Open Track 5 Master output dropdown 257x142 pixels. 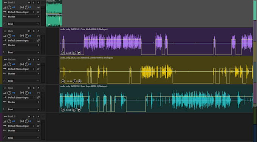tap(23, 131)
